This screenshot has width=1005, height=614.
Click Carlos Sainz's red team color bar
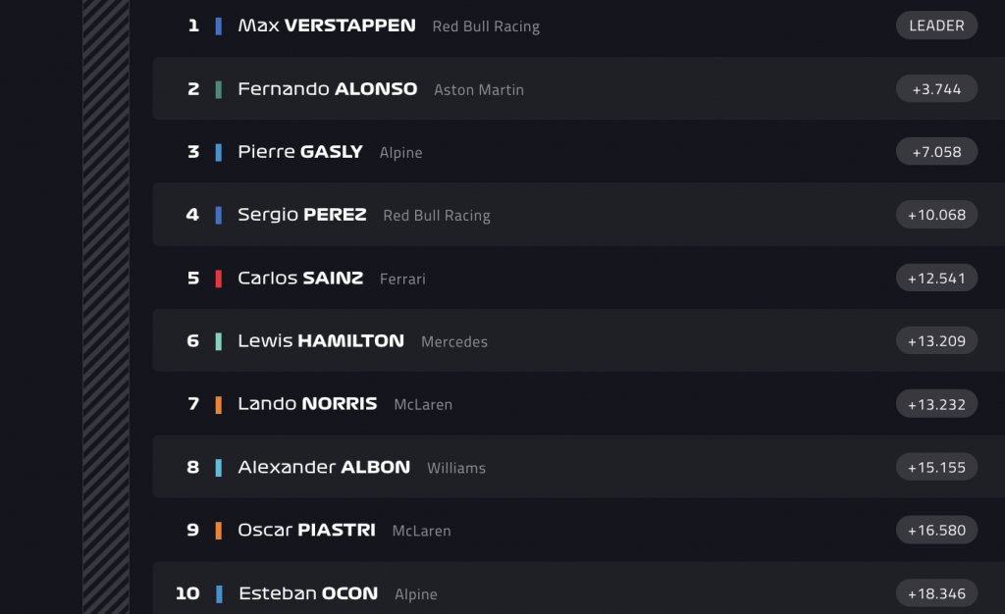tap(219, 279)
